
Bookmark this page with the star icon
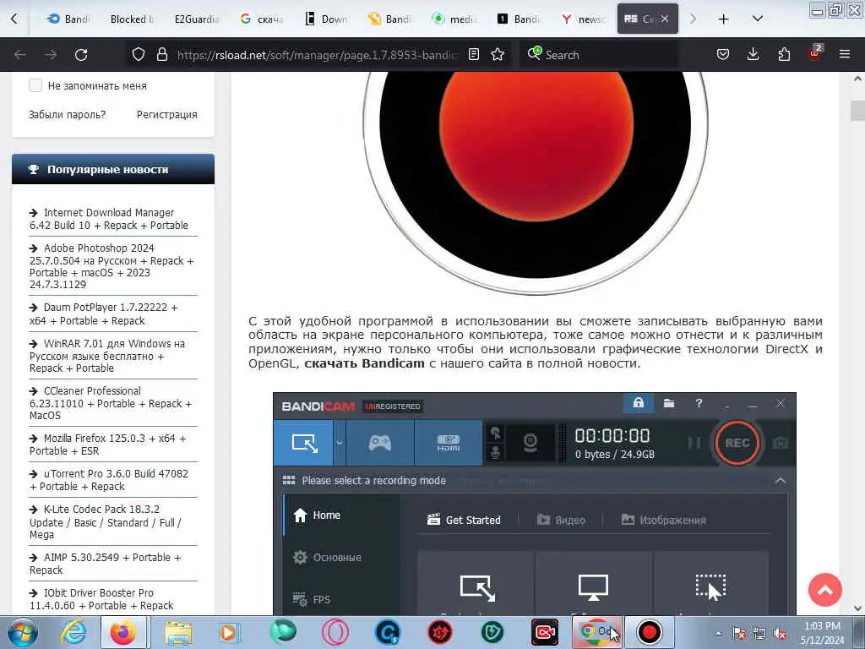[498, 55]
